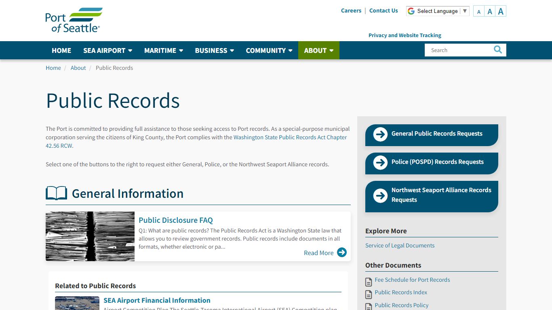
Task: Click the SEA Airport aerial thumbnail
Action: tap(77, 303)
